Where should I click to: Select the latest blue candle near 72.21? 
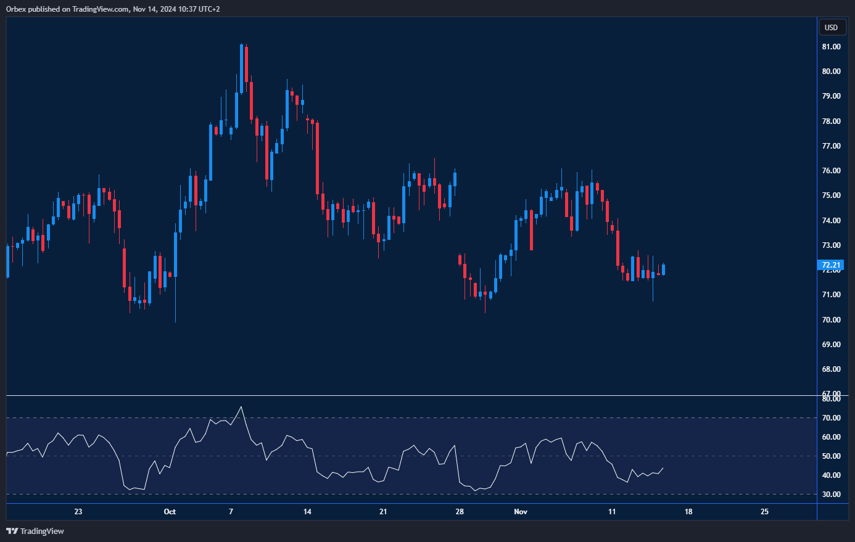[663, 269]
